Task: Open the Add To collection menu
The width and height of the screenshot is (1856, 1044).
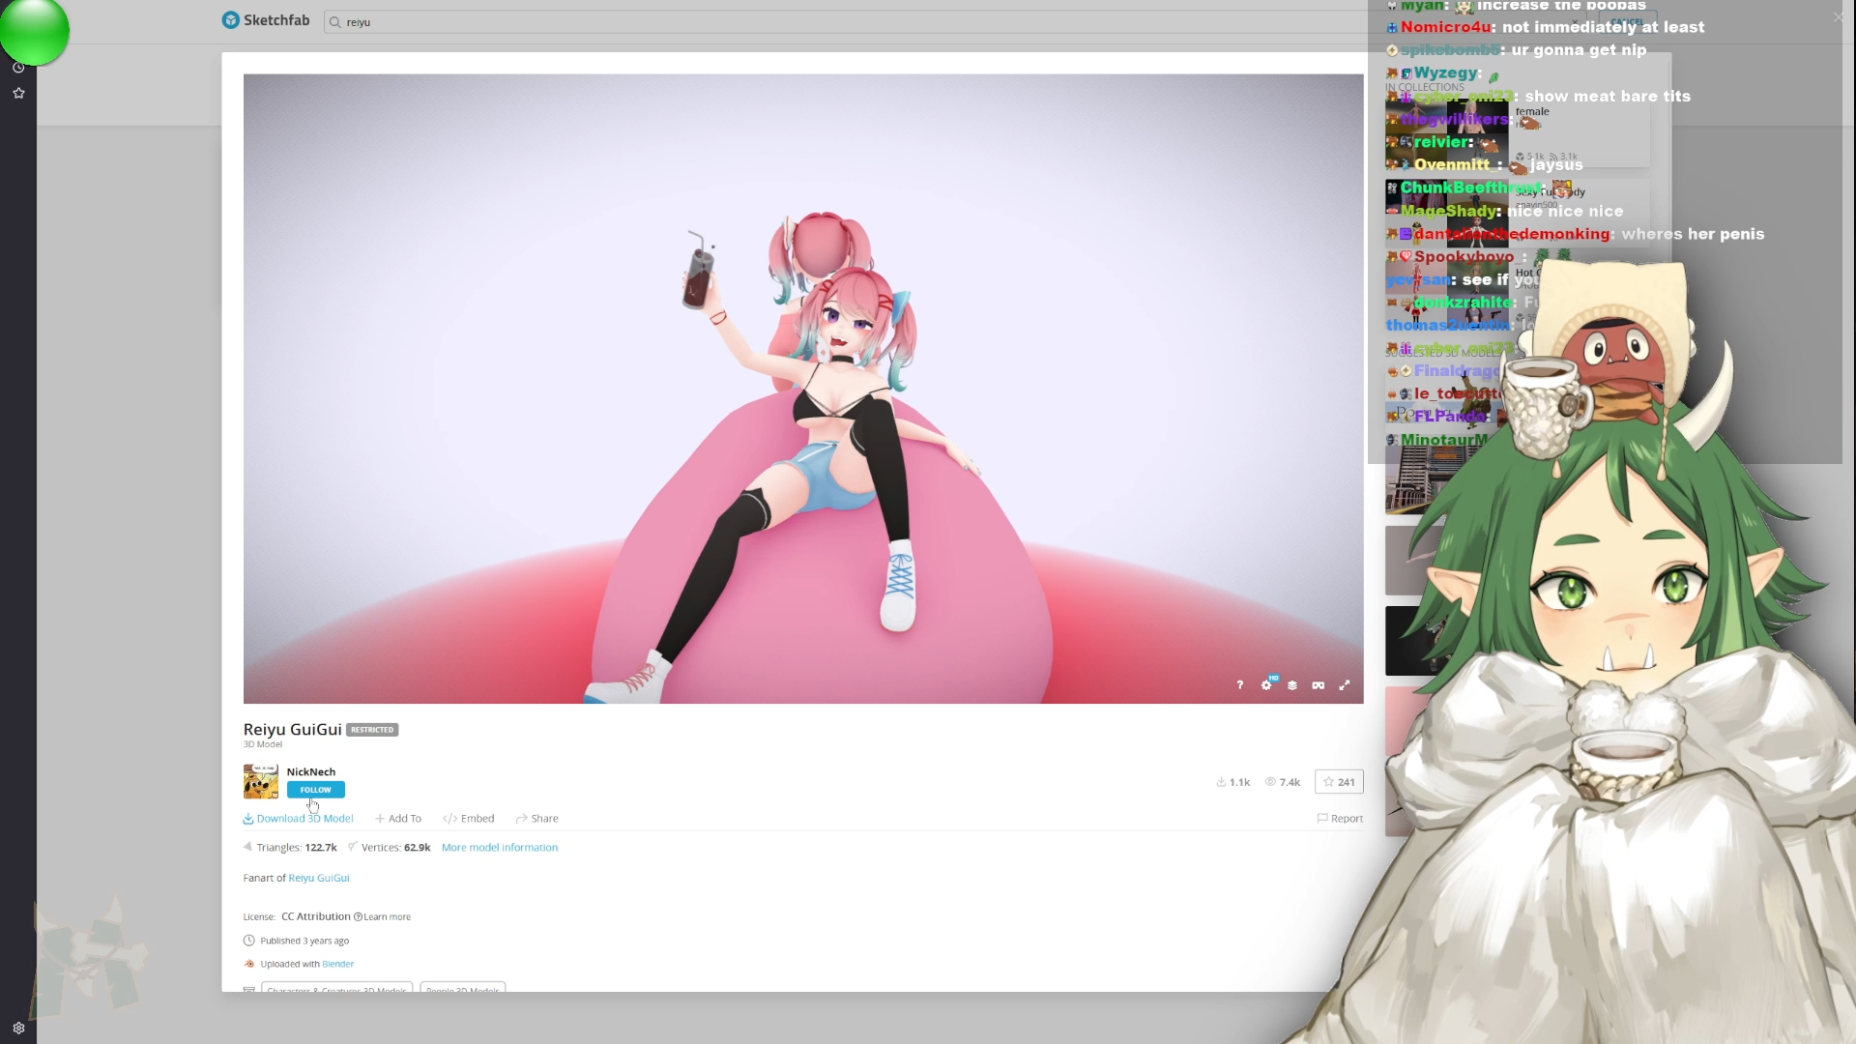Action: (398, 819)
